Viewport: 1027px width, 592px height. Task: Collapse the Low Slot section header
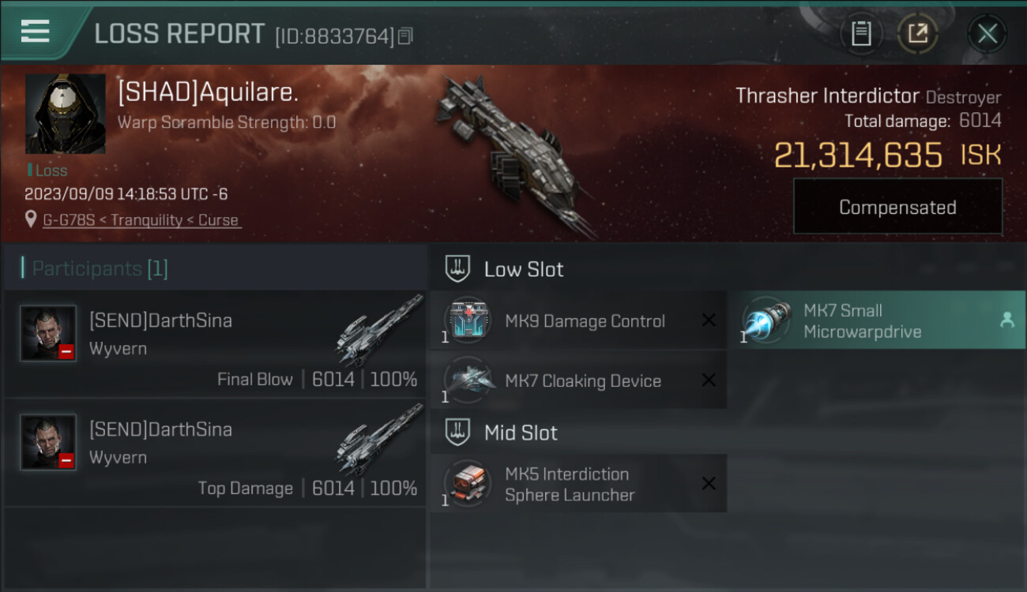tap(506, 269)
